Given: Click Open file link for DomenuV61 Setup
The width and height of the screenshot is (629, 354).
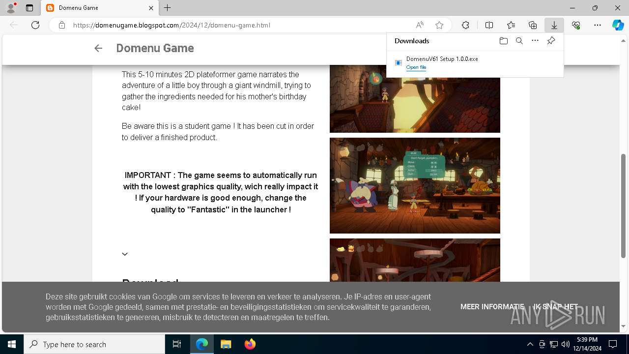Looking at the screenshot, I should tap(416, 67).
